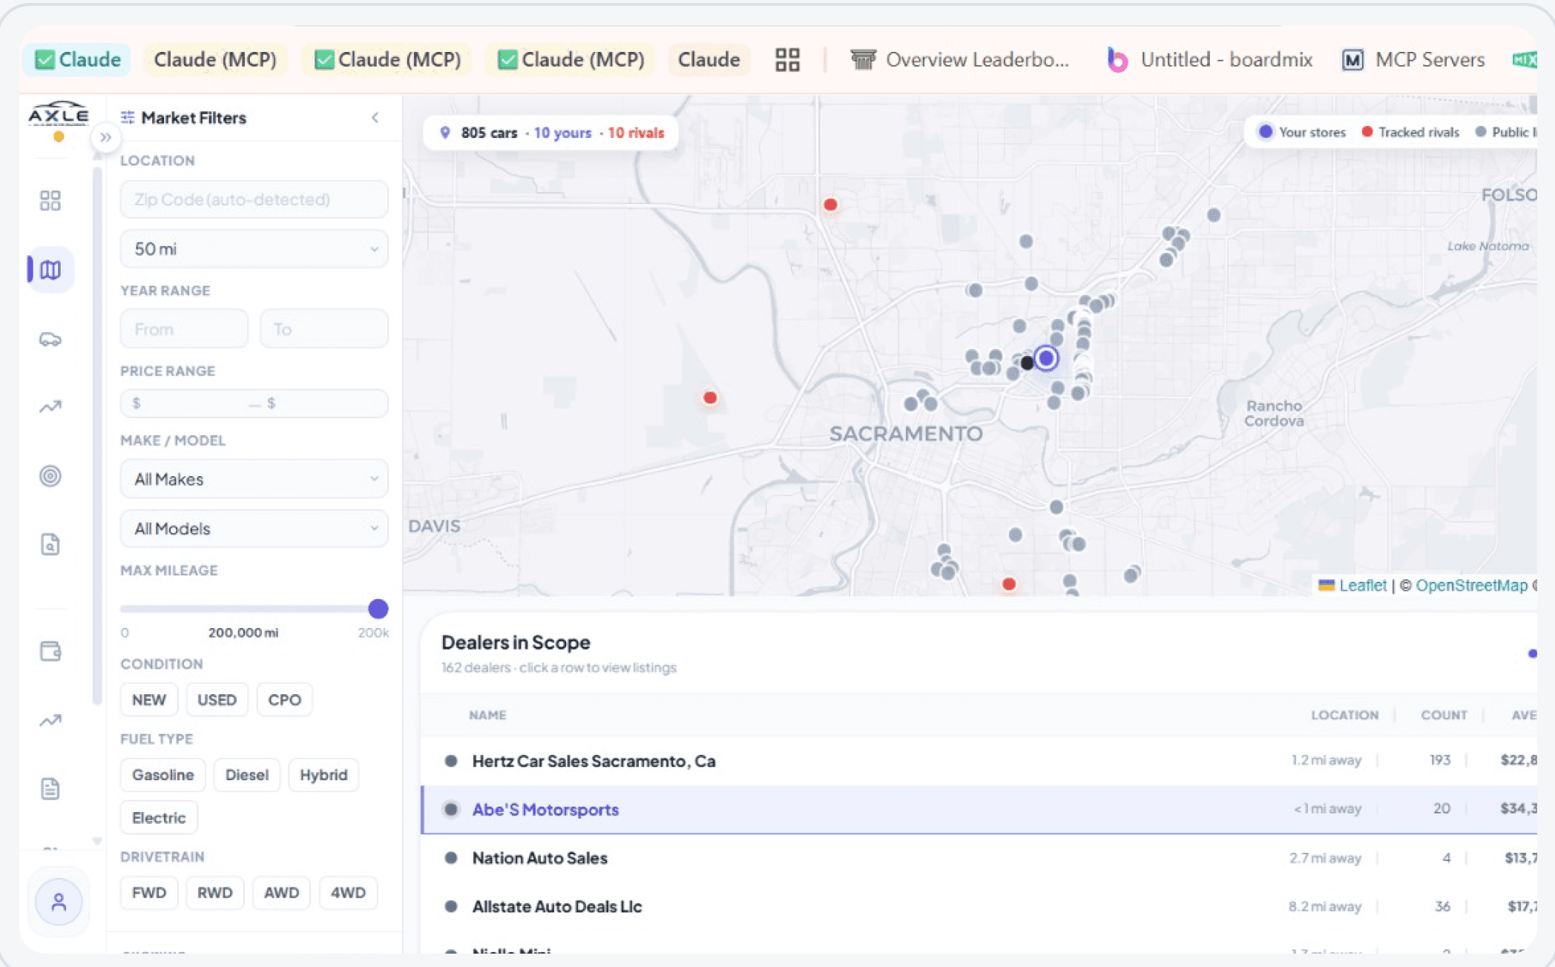Open the Overview Leaderboard tab
This screenshot has height=967, width=1555.
tap(960, 59)
